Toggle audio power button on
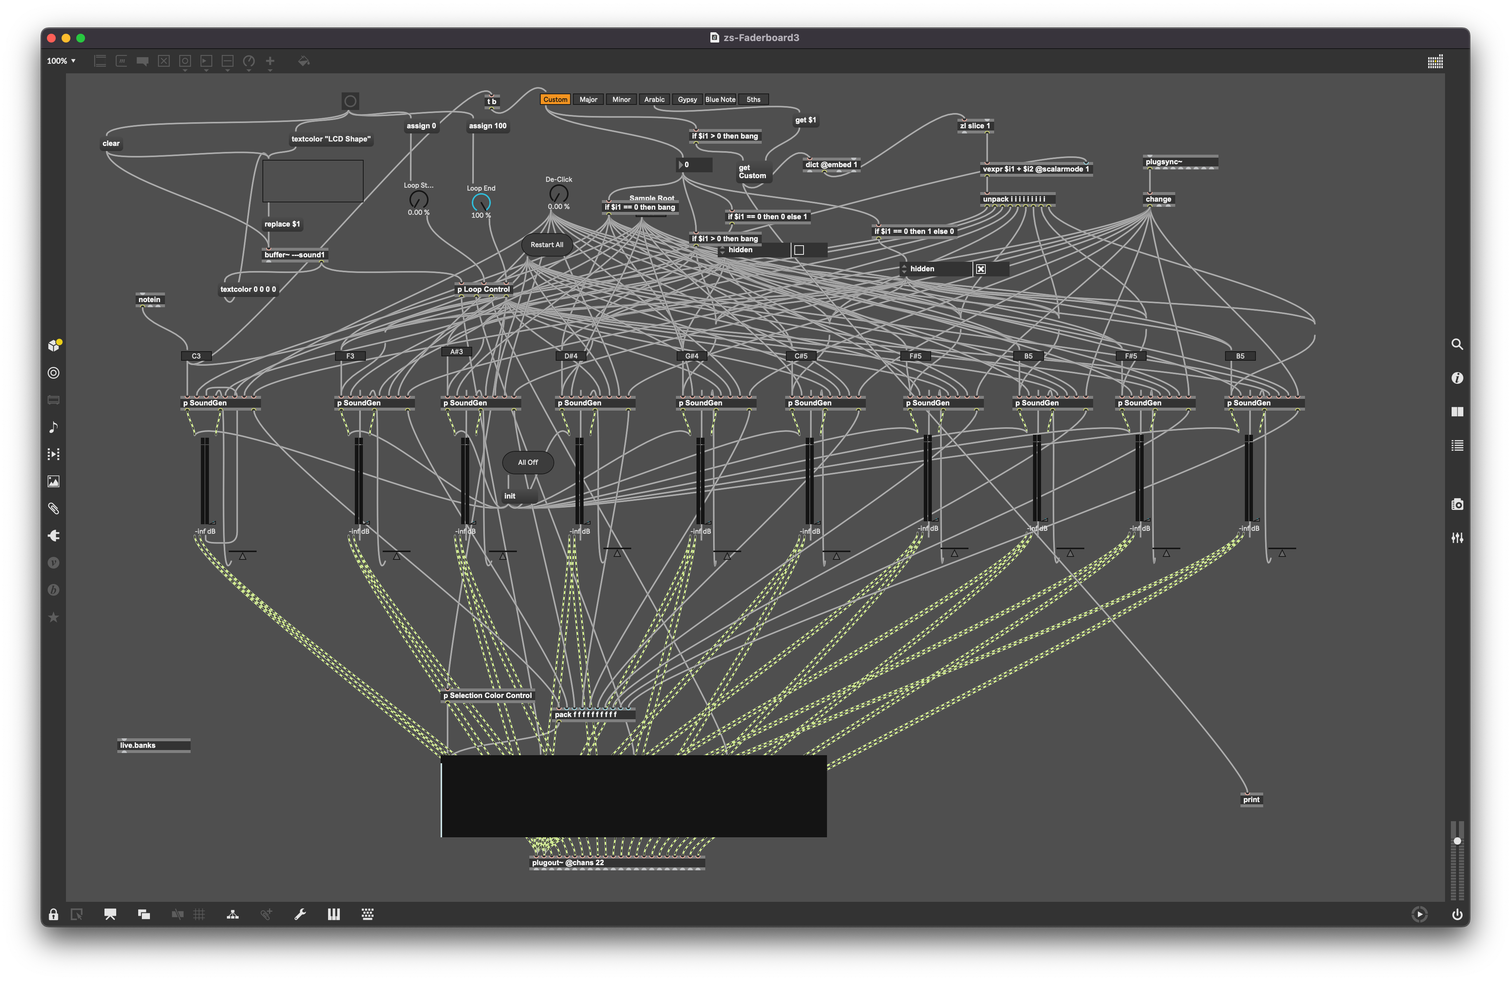 click(x=1457, y=914)
